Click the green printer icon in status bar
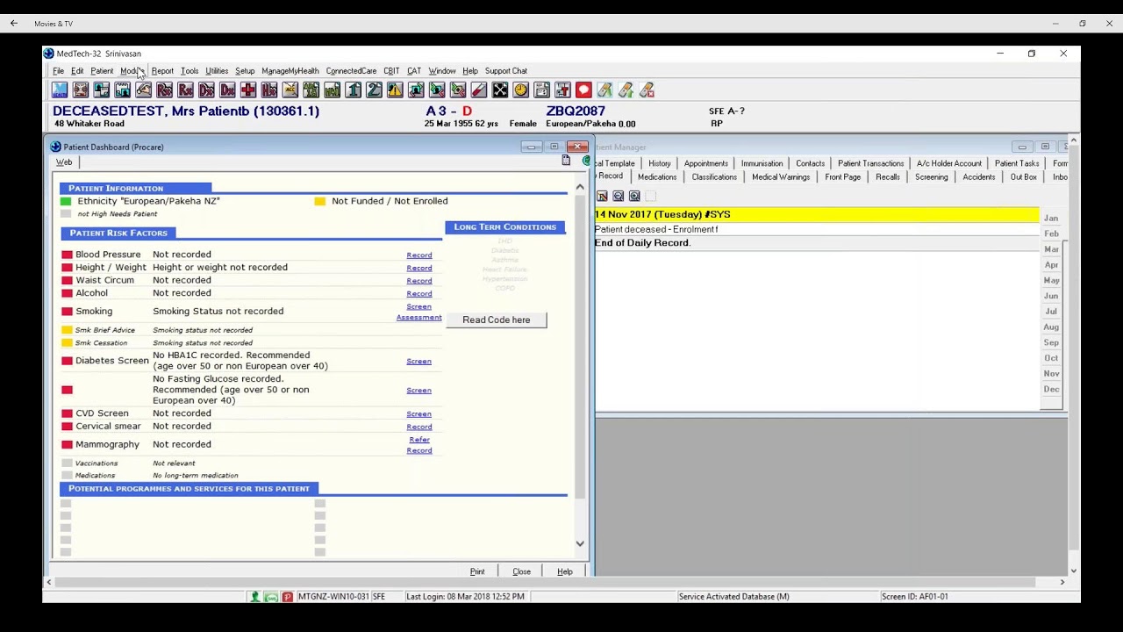The height and width of the screenshot is (632, 1123). pyautogui.click(x=271, y=597)
